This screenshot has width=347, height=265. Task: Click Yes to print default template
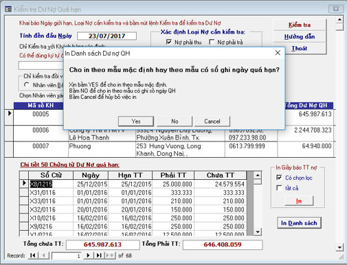click(x=136, y=122)
